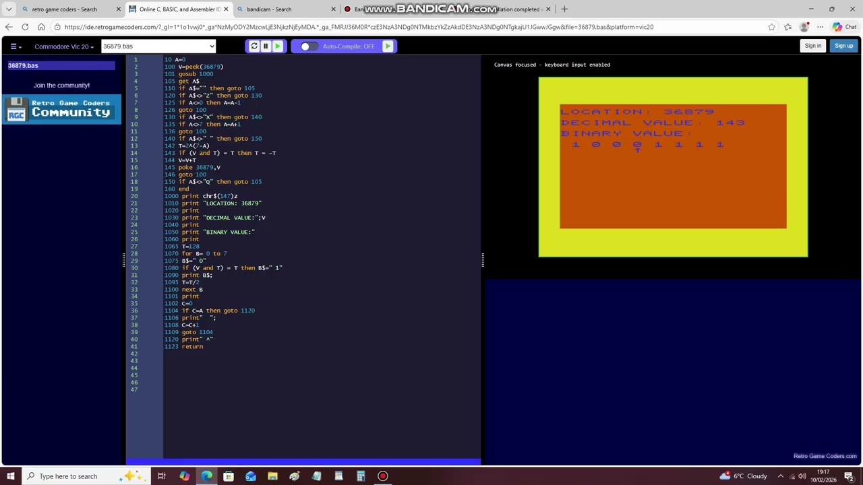Click the Retro Game Coders.com footer link
This screenshot has height=485, width=863.
pyautogui.click(x=825, y=456)
